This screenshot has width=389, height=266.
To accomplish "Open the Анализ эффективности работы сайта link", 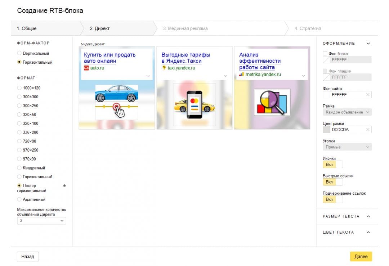I will [x=260, y=61].
